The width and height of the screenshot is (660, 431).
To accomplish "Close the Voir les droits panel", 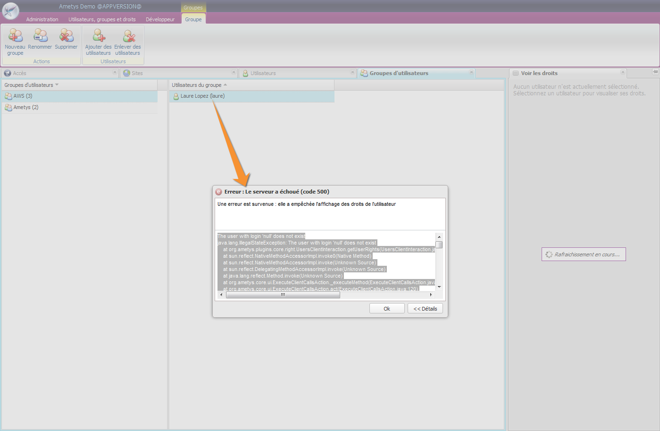I will [623, 72].
